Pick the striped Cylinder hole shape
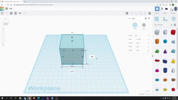The height and width of the screenshot is (100, 178). tap(165, 32)
